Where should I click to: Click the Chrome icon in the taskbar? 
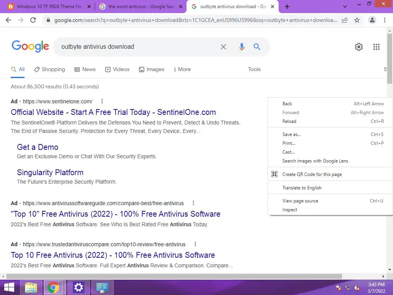(53, 287)
